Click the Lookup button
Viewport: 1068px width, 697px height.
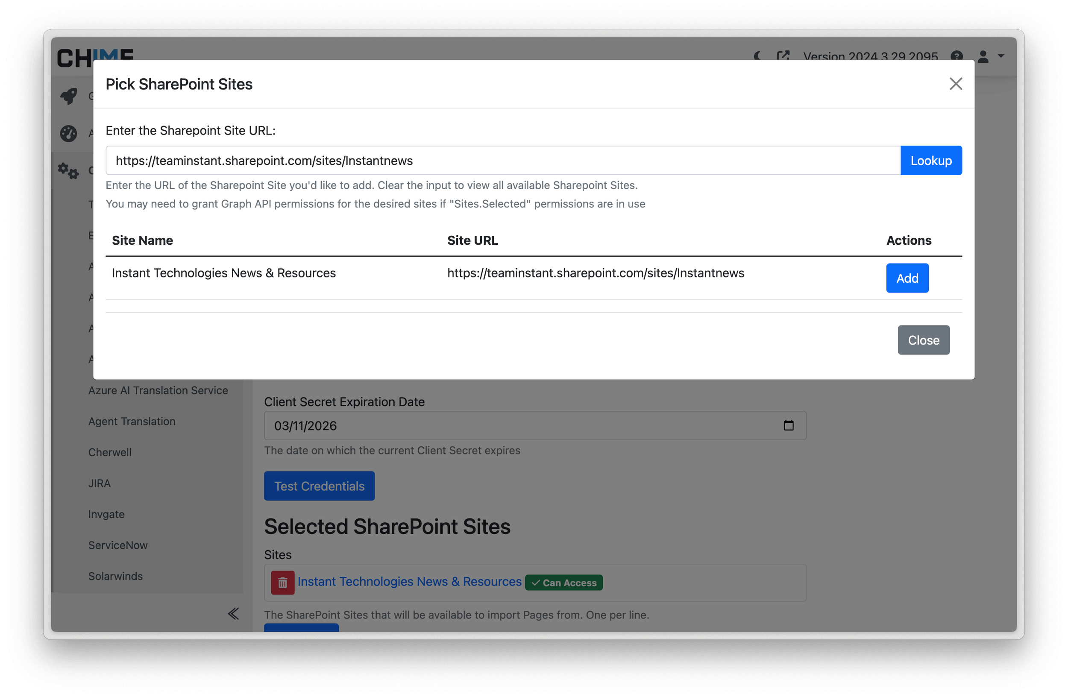pyautogui.click(x=931, y=161)
